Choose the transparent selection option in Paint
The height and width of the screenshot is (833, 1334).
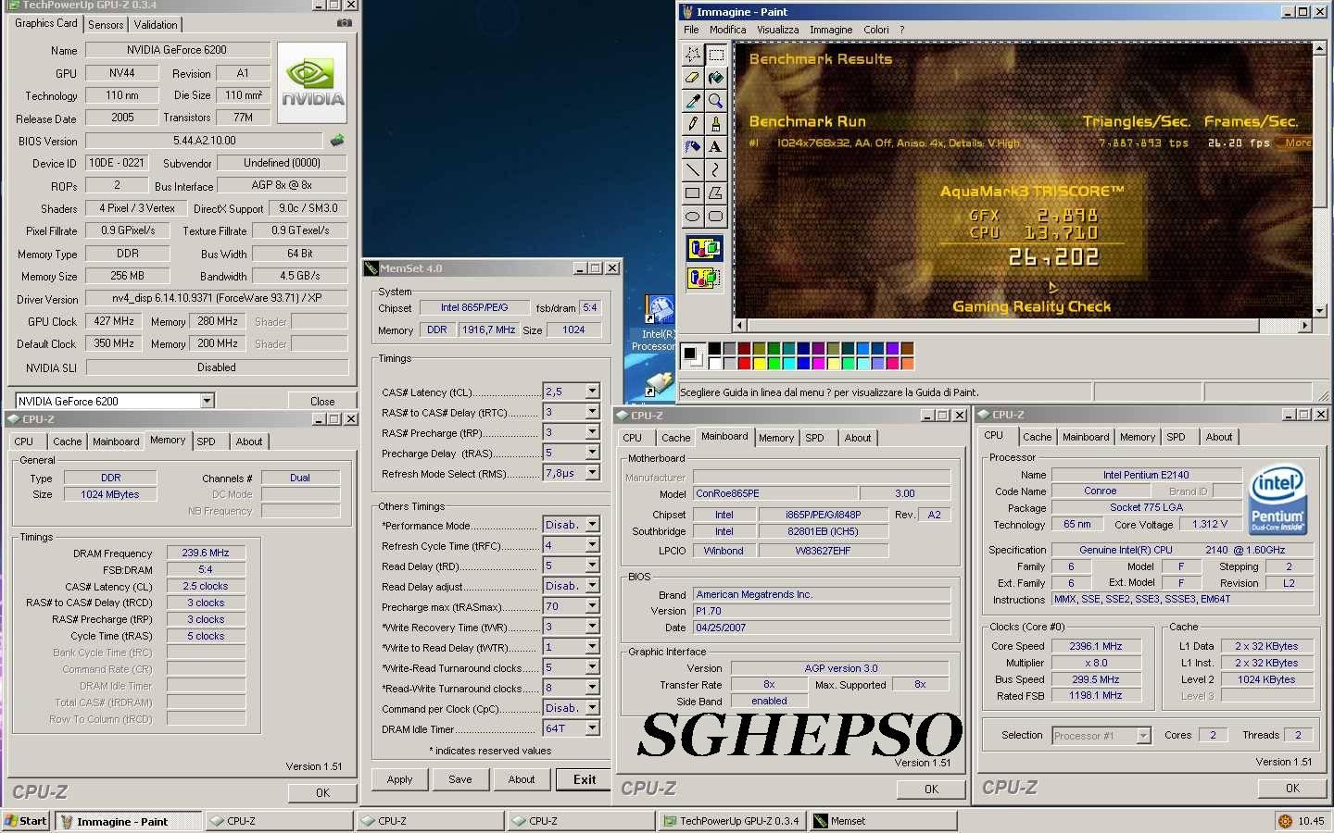[704, 277]
